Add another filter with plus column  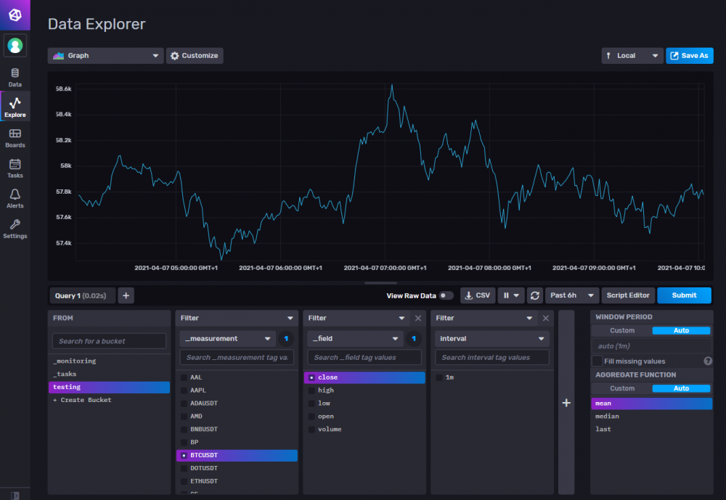point(566,403)
